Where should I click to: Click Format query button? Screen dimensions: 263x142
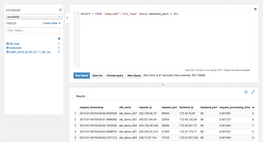(115, 75)
